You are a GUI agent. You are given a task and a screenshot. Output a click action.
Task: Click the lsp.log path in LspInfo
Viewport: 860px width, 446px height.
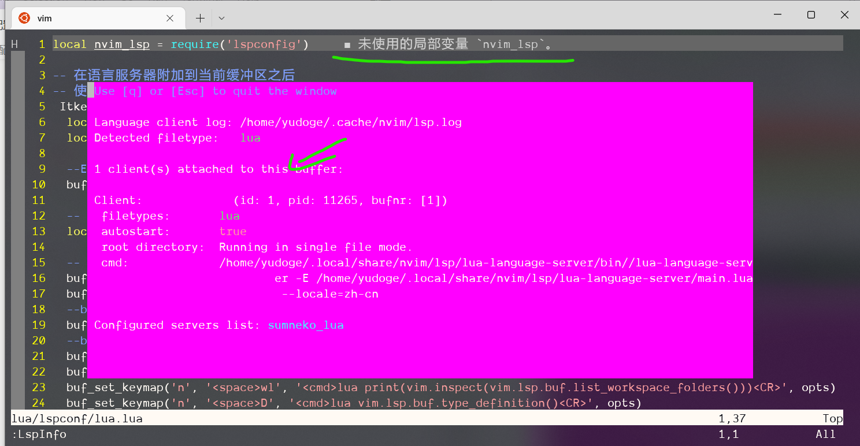pyautogui.click(x=351, y=122)
